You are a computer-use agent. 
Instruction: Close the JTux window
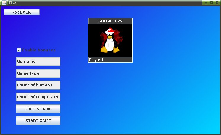click(217, 3)
